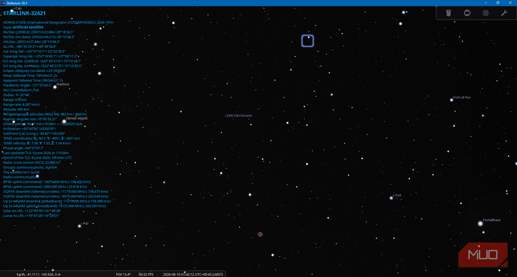Click the Phase angle line

(x=23, y=148)
